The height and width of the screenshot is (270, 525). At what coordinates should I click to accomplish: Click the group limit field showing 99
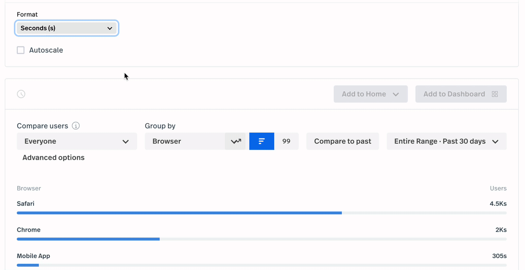tap(286, 141)
